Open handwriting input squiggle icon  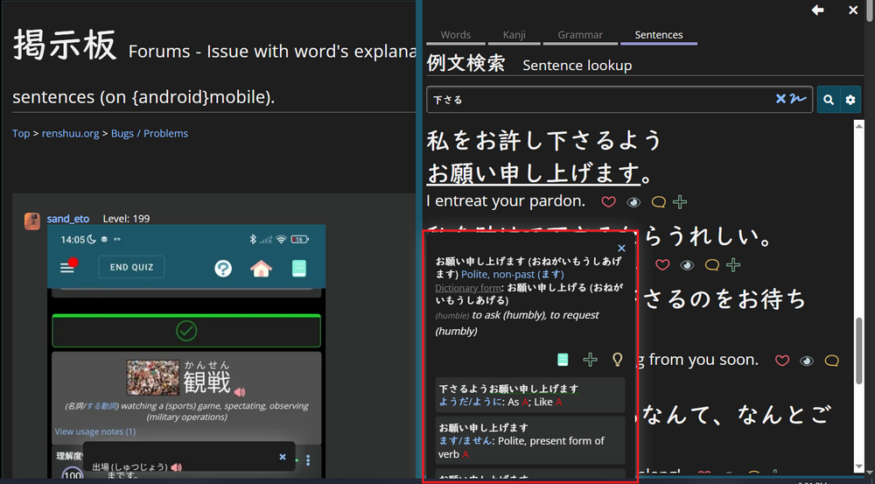(798, 100)
